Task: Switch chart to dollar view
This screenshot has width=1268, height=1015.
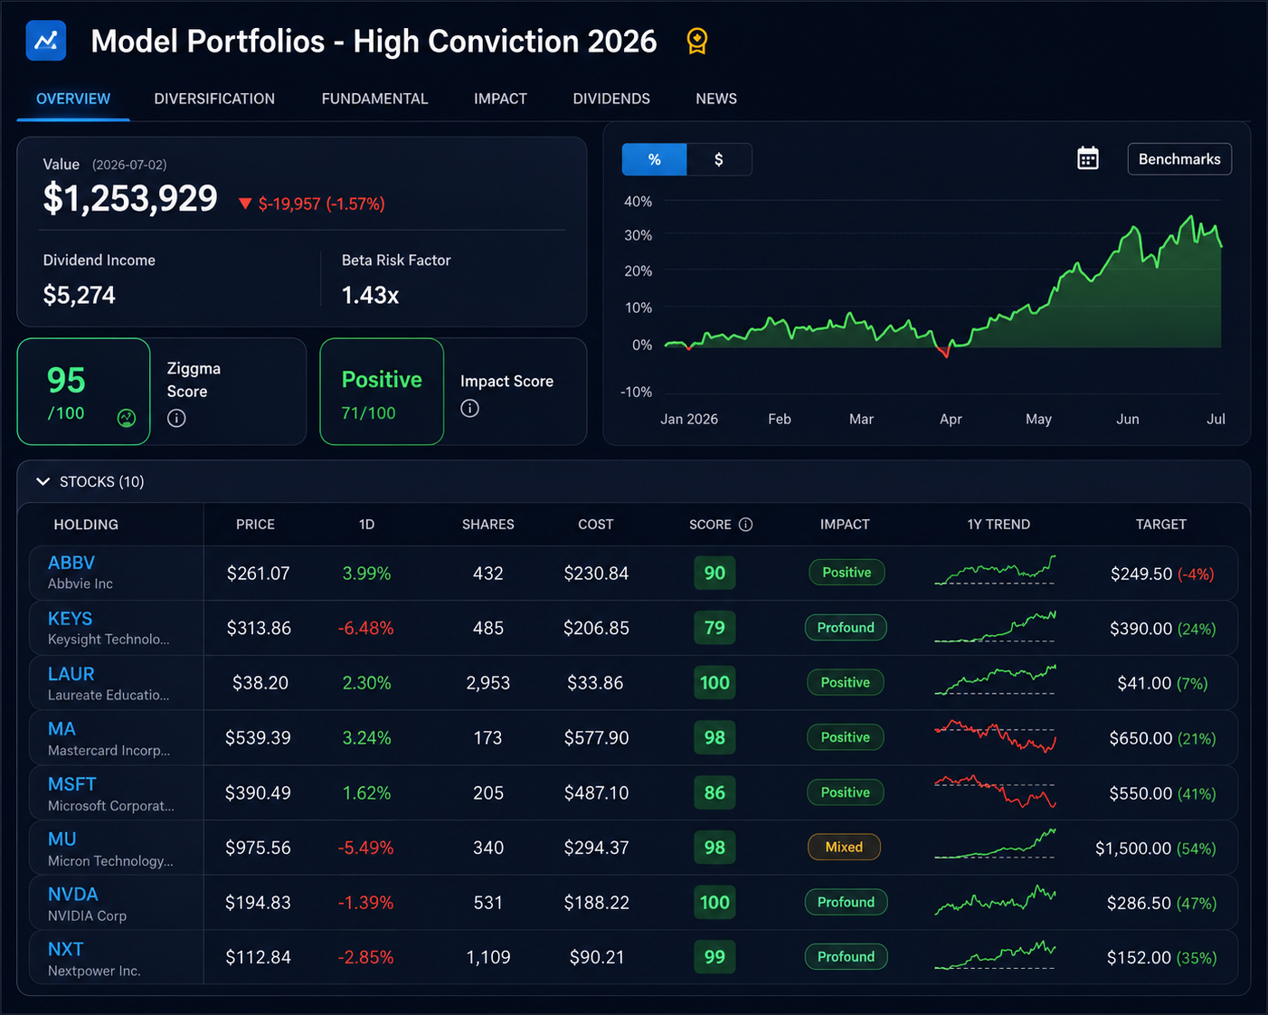Action: click(719, 159)
